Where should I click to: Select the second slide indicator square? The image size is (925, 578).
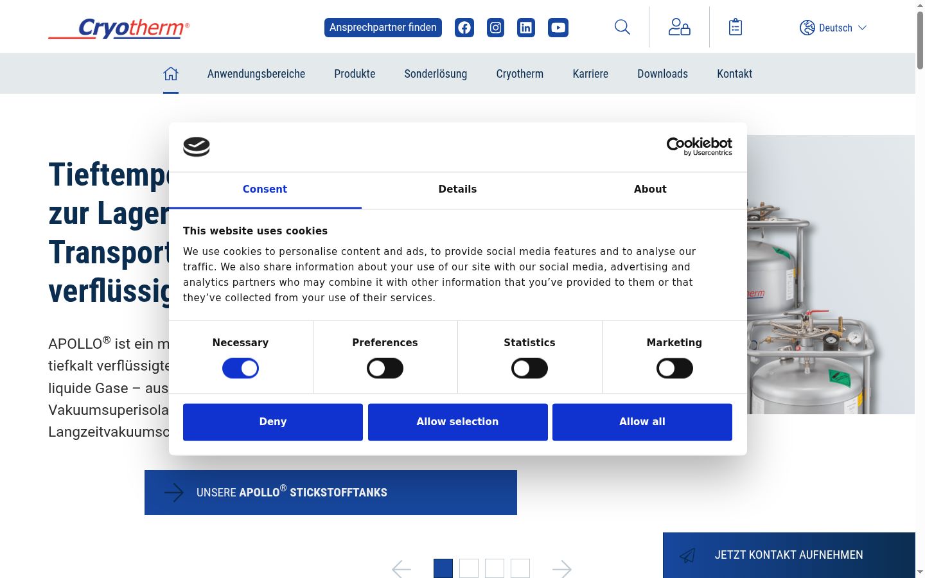coord(469,568)
